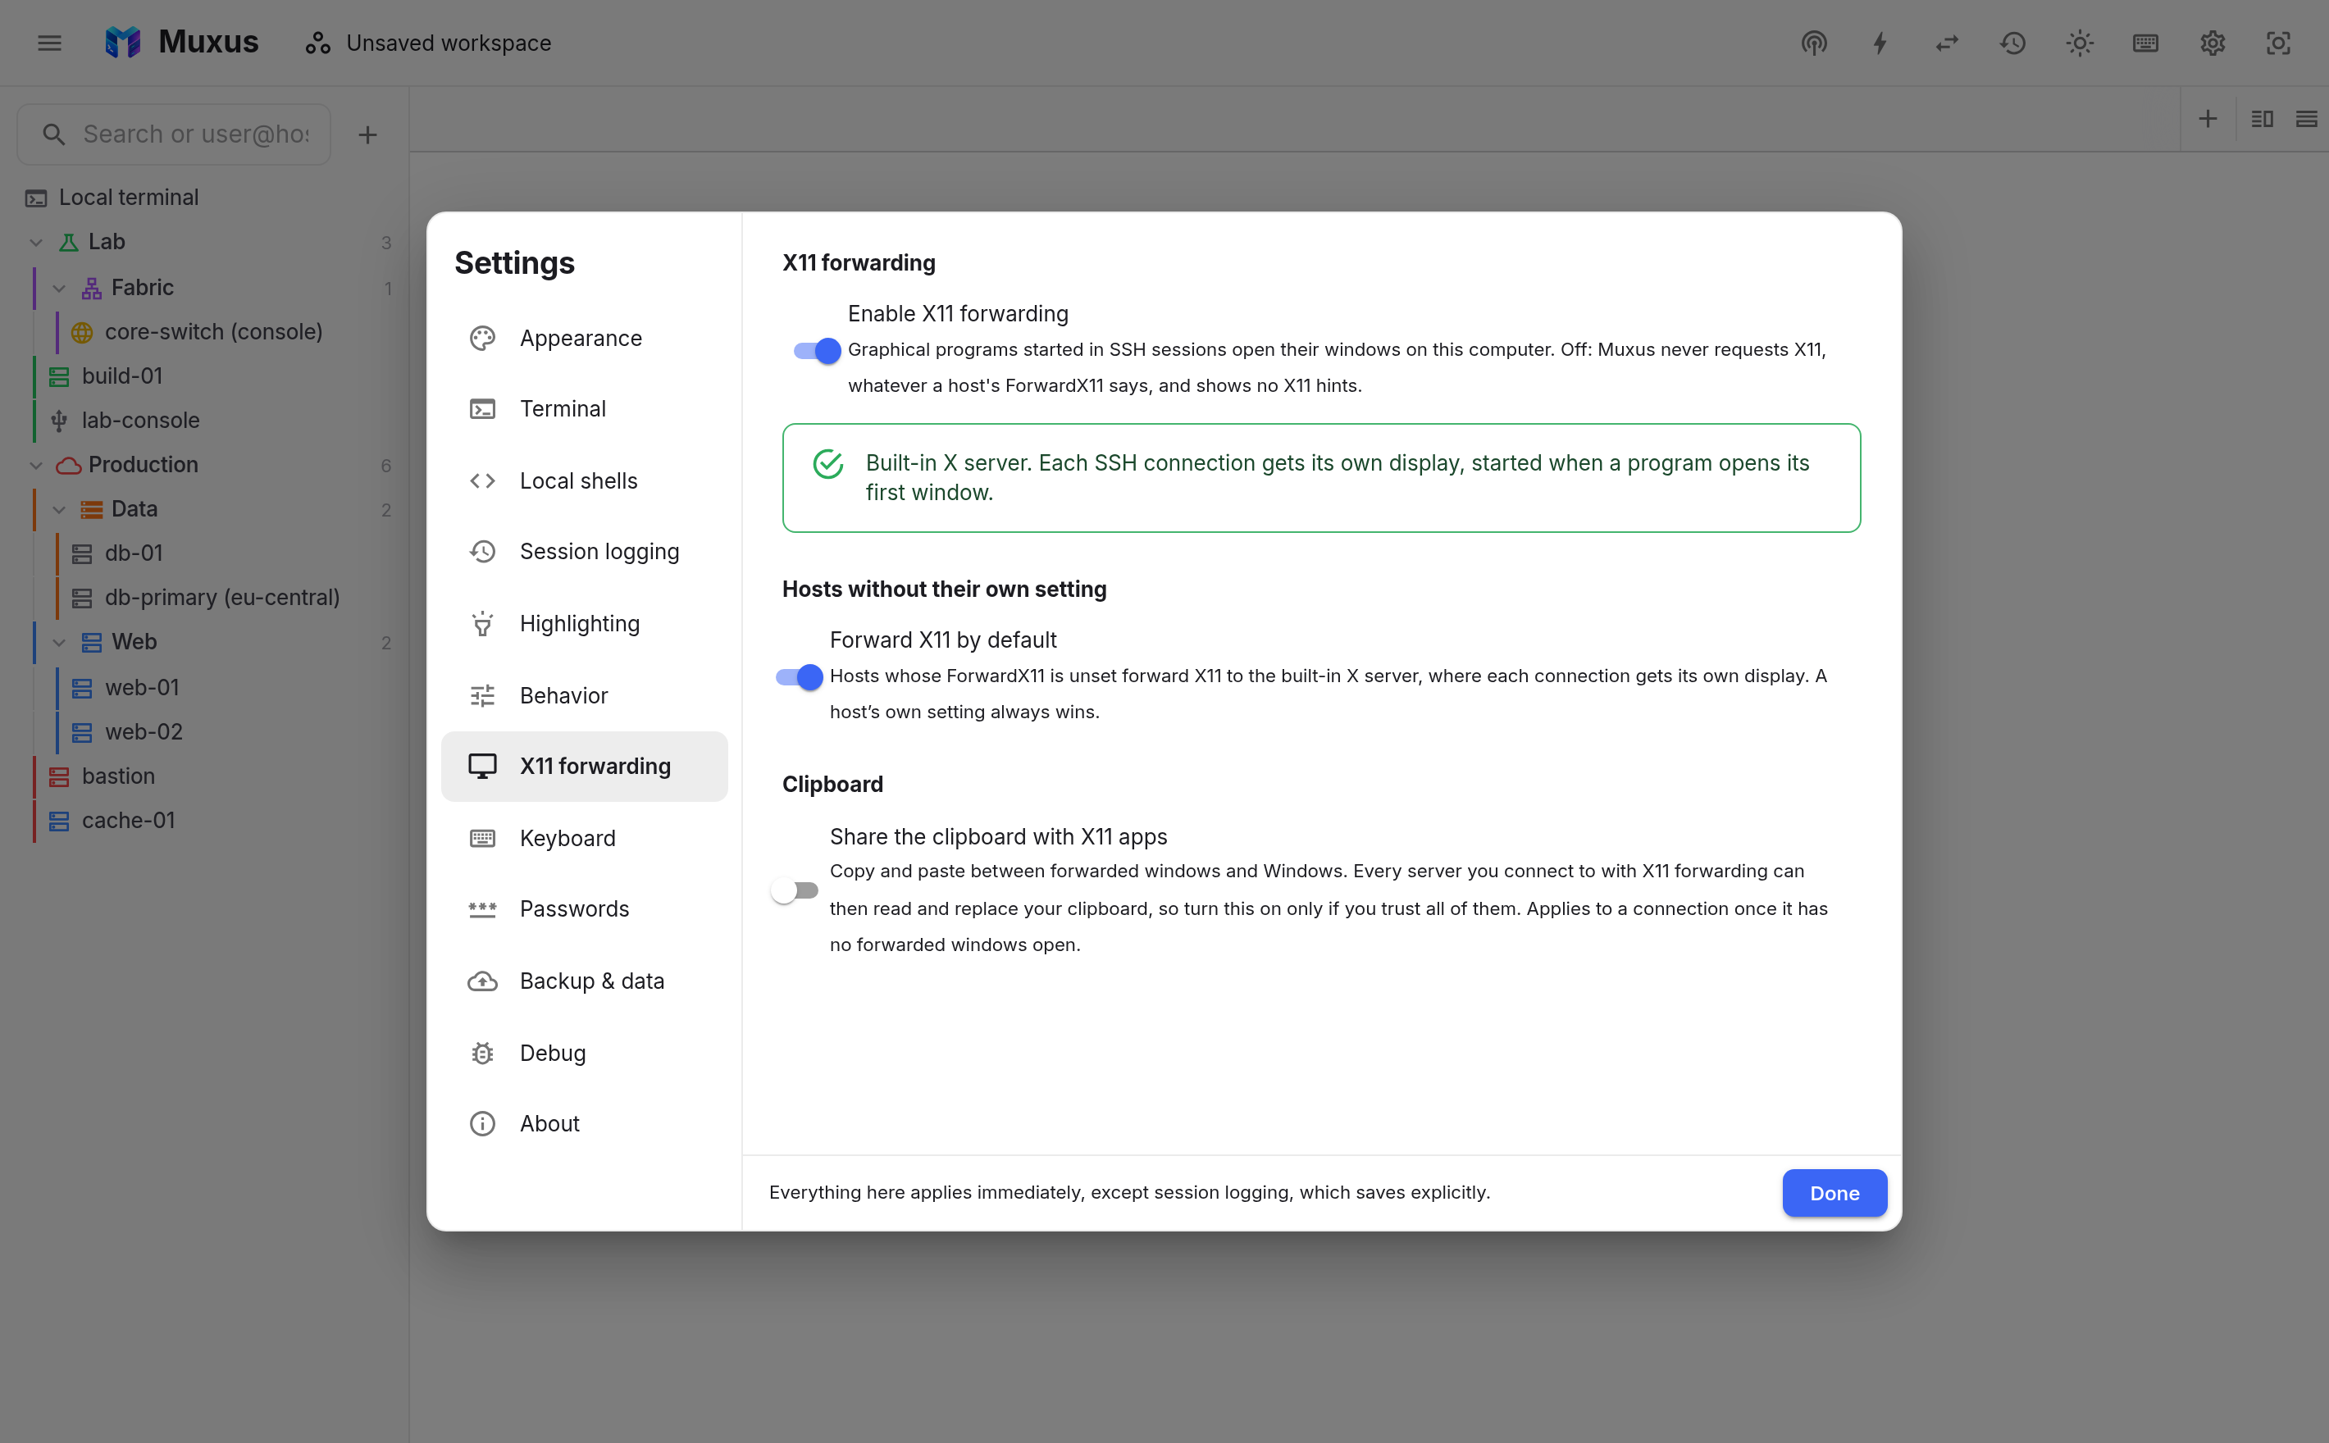Image resolution: width=2329 pixels, height=1443 pixels.
Task: Click the Search or user@host field
Action: tap(175, 134)
